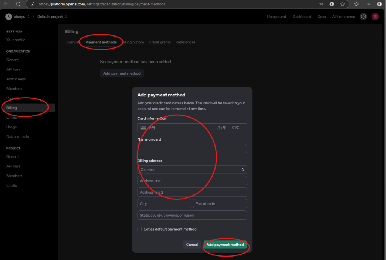The width and height of the screenshot is (386, 260).
Task: Open the browser translate icon
Action: pos(321,4)
